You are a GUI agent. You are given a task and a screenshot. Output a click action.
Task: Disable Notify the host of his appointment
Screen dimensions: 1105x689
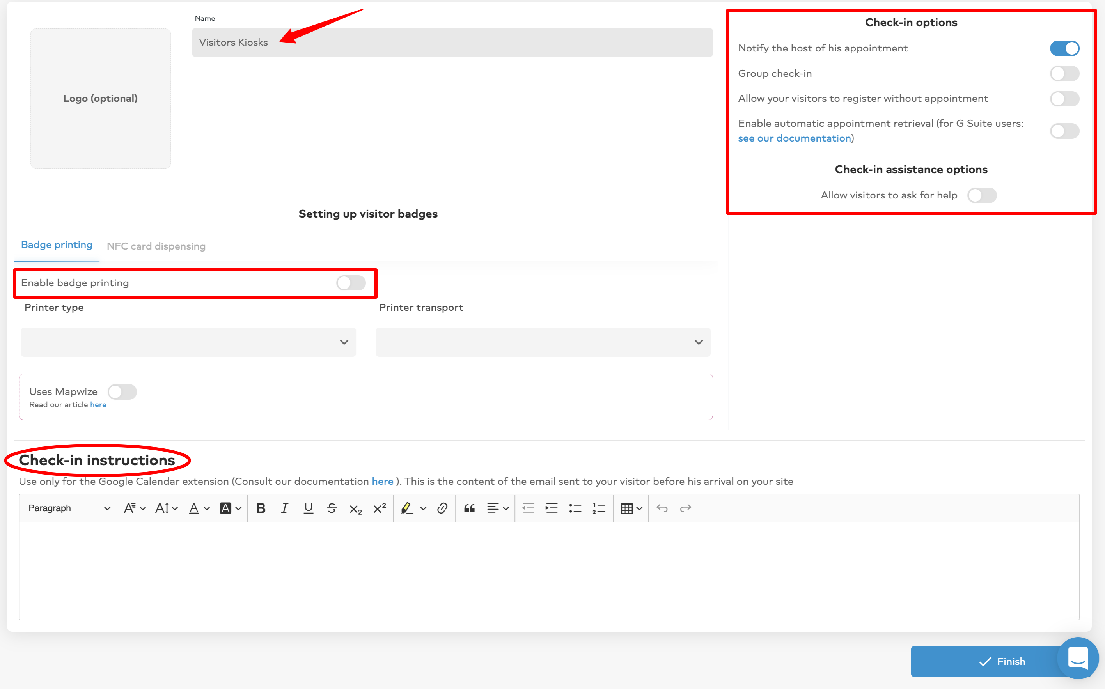coord(1064,48)
